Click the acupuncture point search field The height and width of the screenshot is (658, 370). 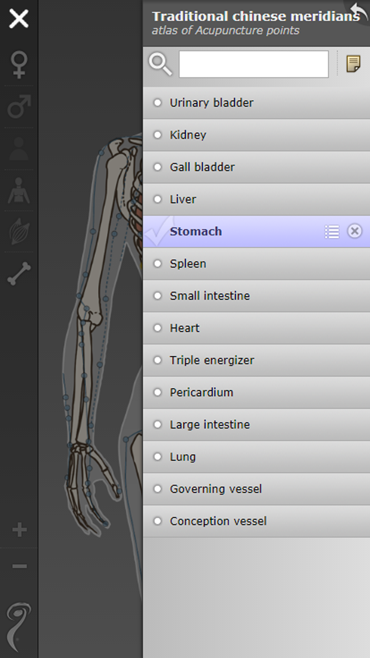click(x=254, y=64)
